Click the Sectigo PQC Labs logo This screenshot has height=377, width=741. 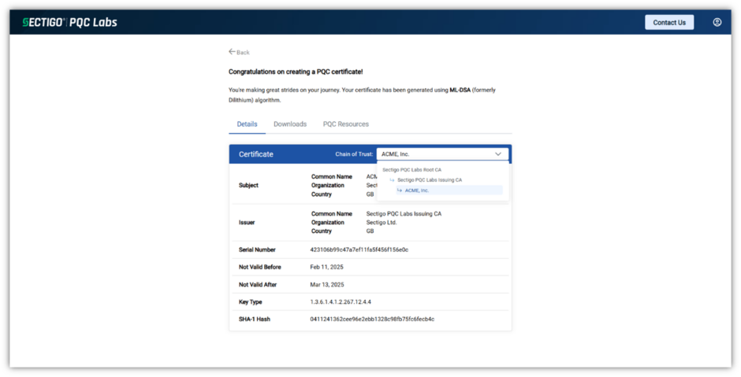[x=70, y=22]
